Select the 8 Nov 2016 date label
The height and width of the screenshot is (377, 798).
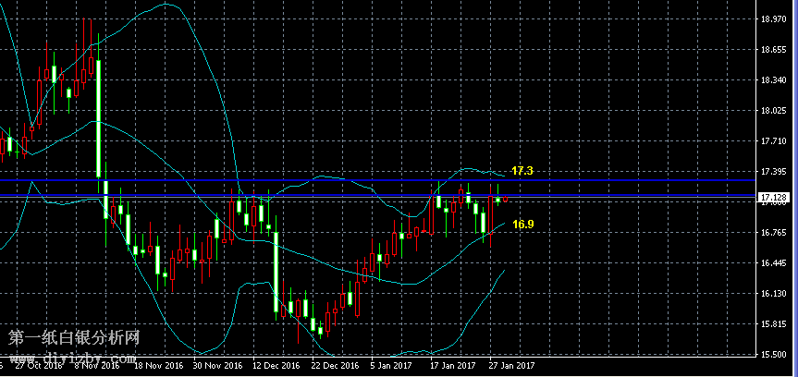click(97, 366)
